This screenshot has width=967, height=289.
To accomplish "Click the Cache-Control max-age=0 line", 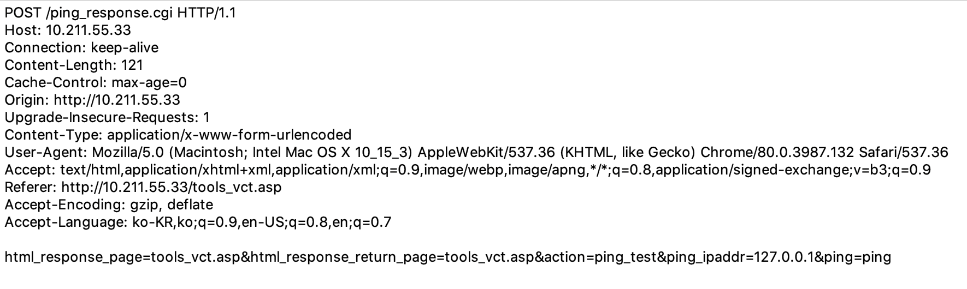I will (x=96, y=82).
